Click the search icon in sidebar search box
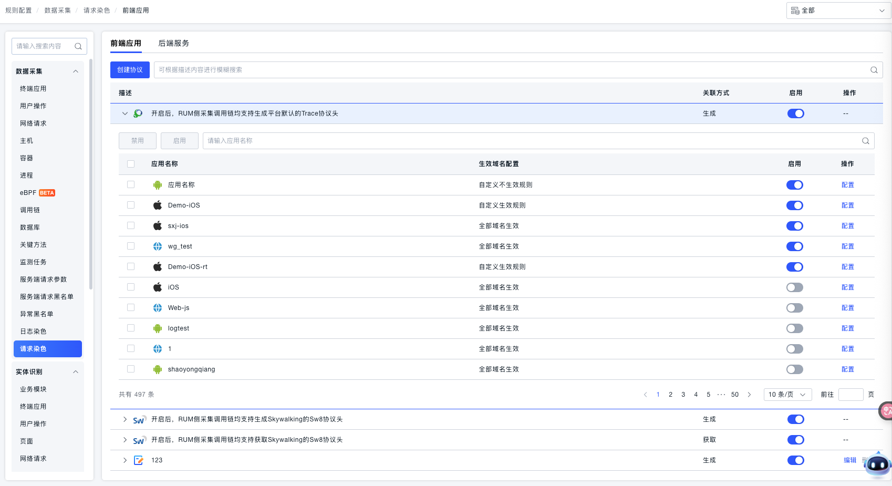The image size is (892, 486). [x=78, y=46]
